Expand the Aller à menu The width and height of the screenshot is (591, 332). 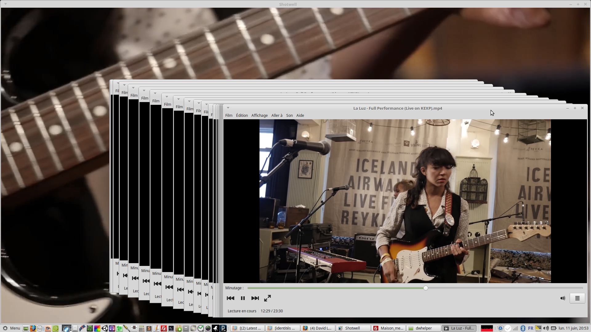277,116
